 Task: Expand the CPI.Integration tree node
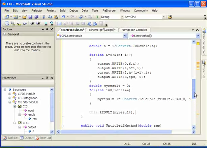(x=9, y=98)
